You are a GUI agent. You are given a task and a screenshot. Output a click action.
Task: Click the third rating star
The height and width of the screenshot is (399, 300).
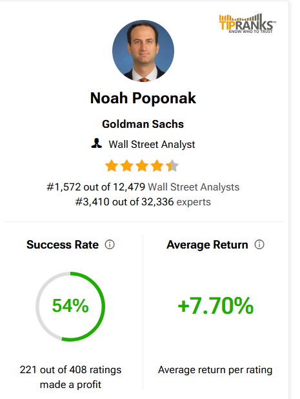[142, 166]
